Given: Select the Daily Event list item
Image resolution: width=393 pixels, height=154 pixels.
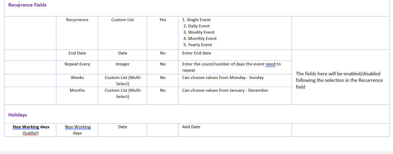Looking at the screenshot, I should tap(199, 26).
